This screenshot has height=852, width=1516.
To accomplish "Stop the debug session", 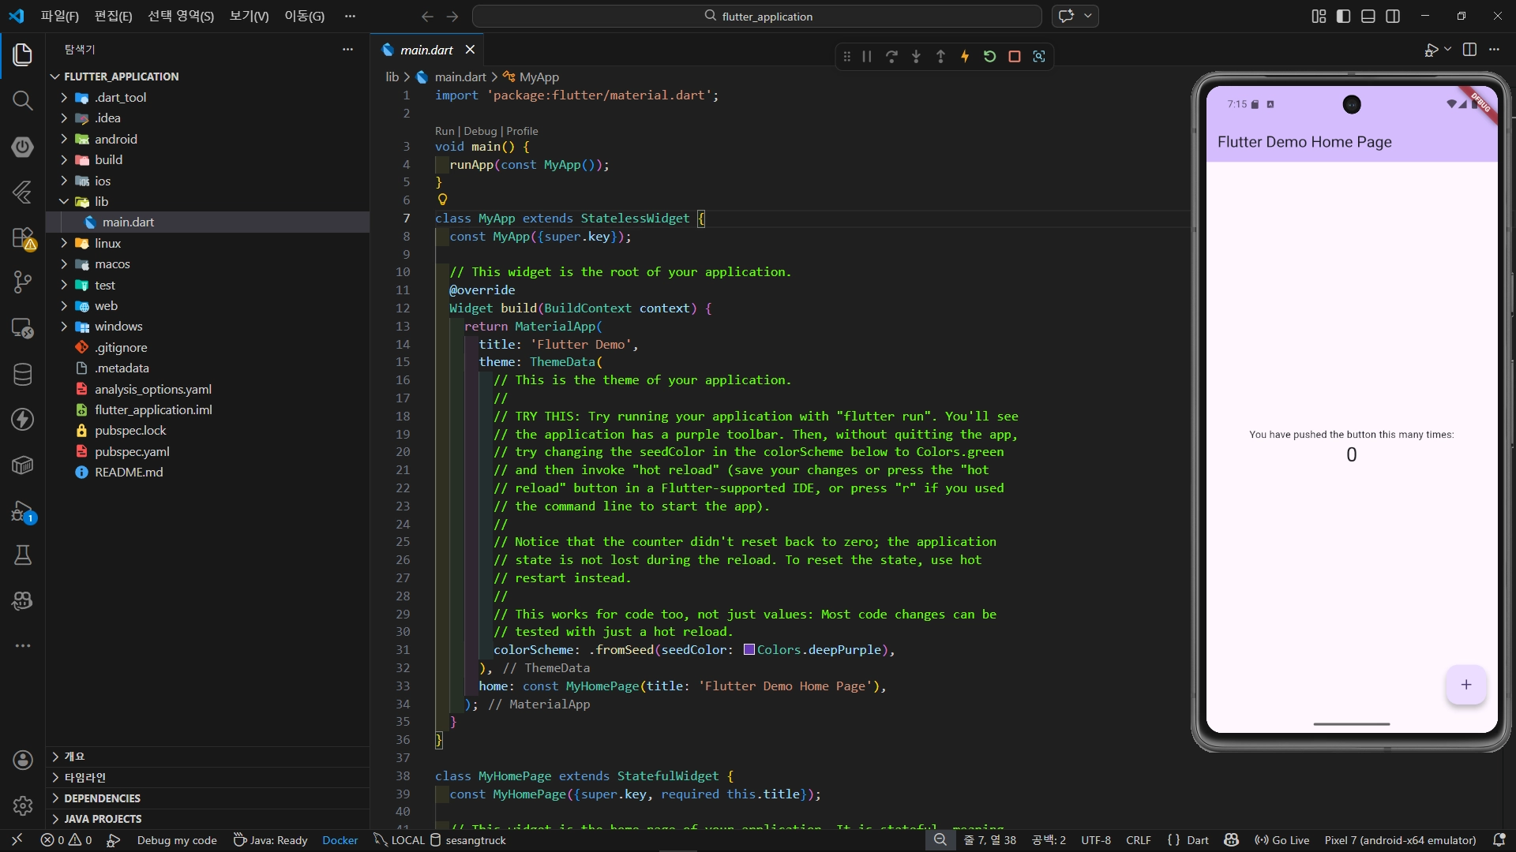I will coord(1015,56).
